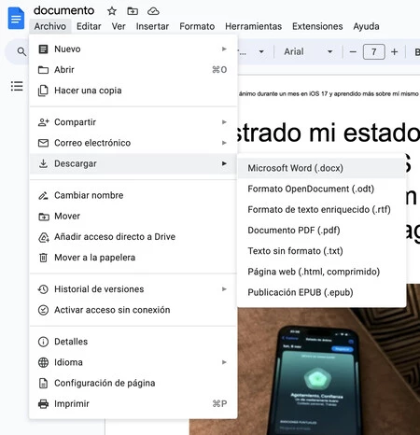Download as Publicación EPUB (.epub)
The width and height of the screenshot is (420, 435).
321,292
